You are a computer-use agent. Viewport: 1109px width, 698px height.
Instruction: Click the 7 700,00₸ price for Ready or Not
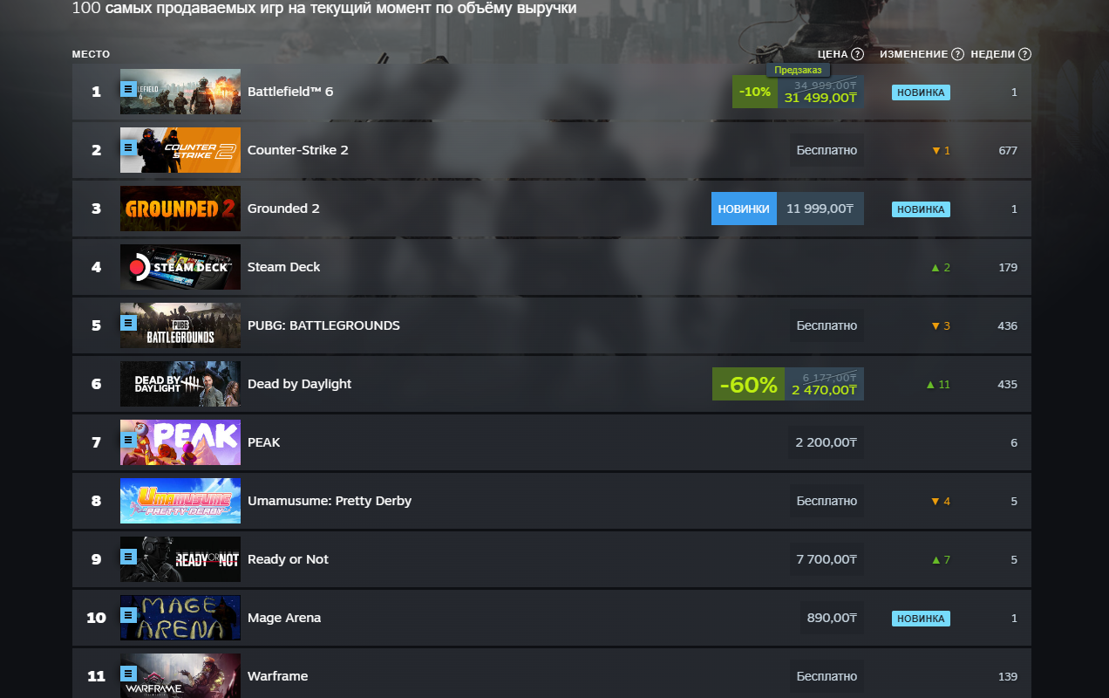pos(827,559)
